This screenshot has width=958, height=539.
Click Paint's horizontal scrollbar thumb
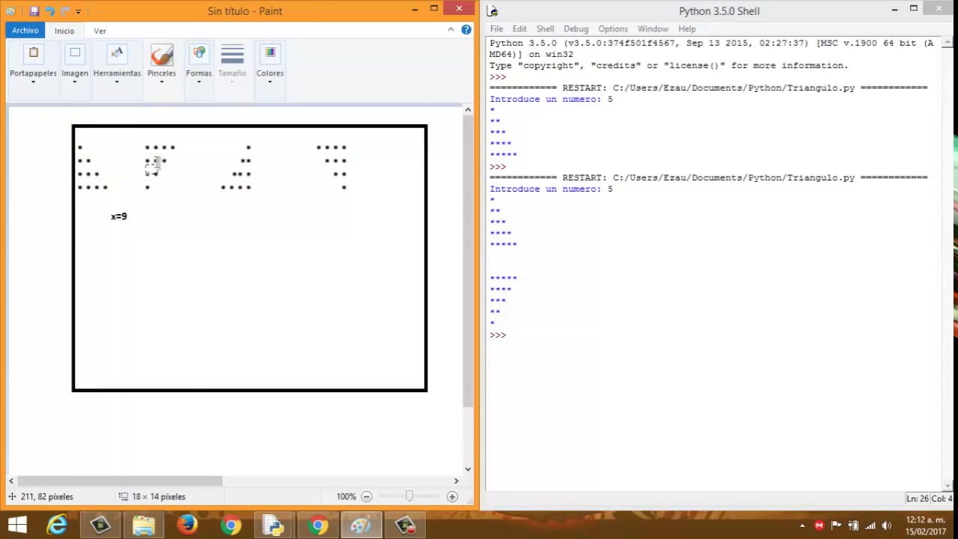pyautogui.click(x=120, y=481)
